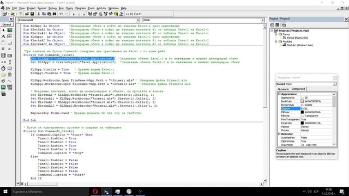The image size is (349, 196).
Task: Open Project Explorer from toolbar
Action: tap(89, 14)
